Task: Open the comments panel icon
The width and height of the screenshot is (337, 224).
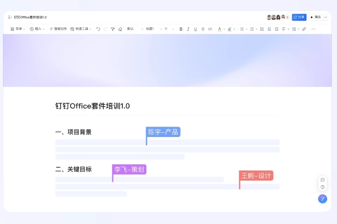Action: tap(322, 180)
